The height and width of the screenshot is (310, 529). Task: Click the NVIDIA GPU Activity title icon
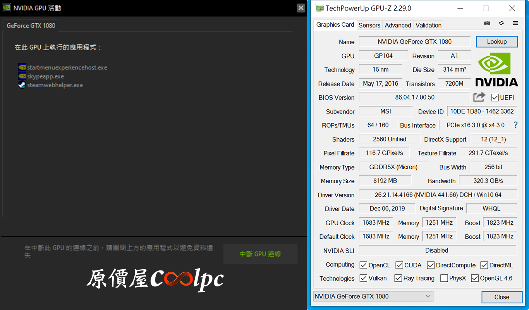7,8
